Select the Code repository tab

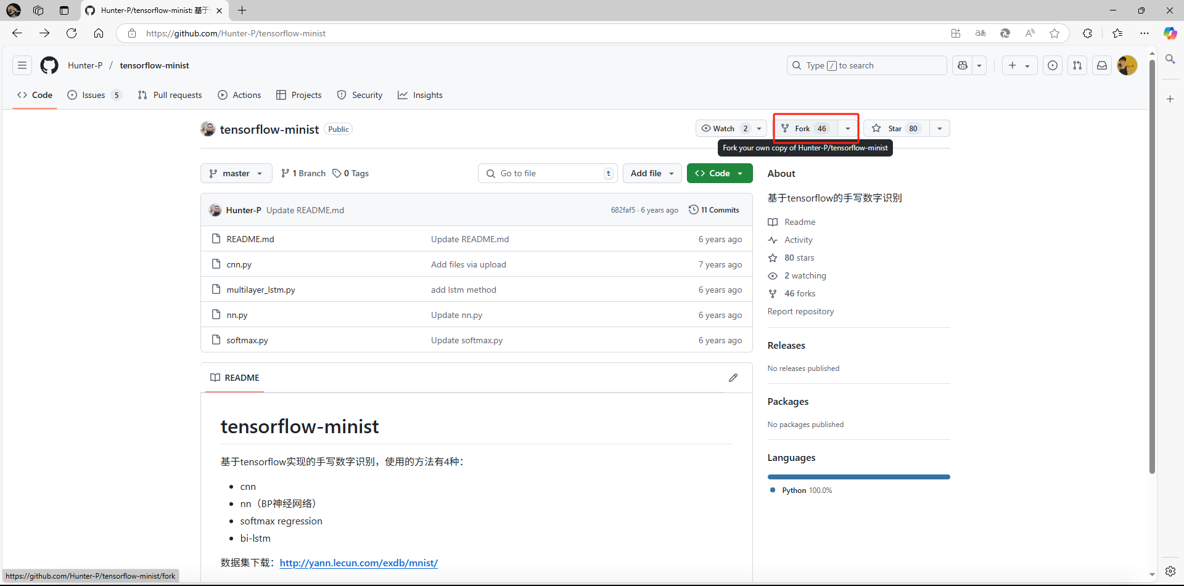pos(35,95)
